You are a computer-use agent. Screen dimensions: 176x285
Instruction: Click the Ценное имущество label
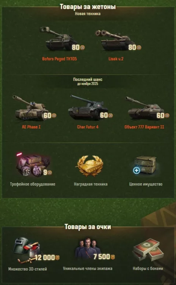click(x=146, y=184)
